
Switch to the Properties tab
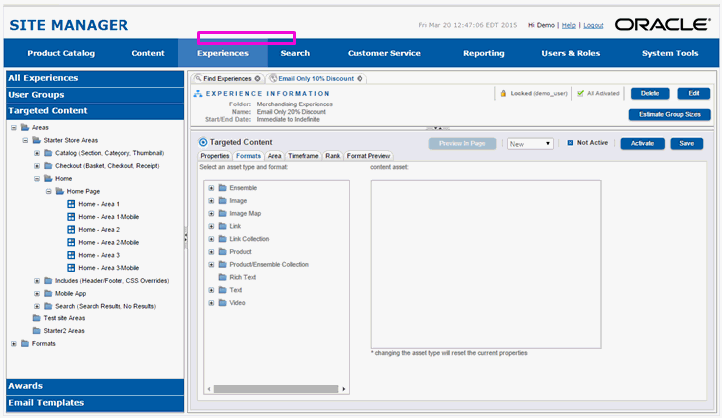coord(214,156)
